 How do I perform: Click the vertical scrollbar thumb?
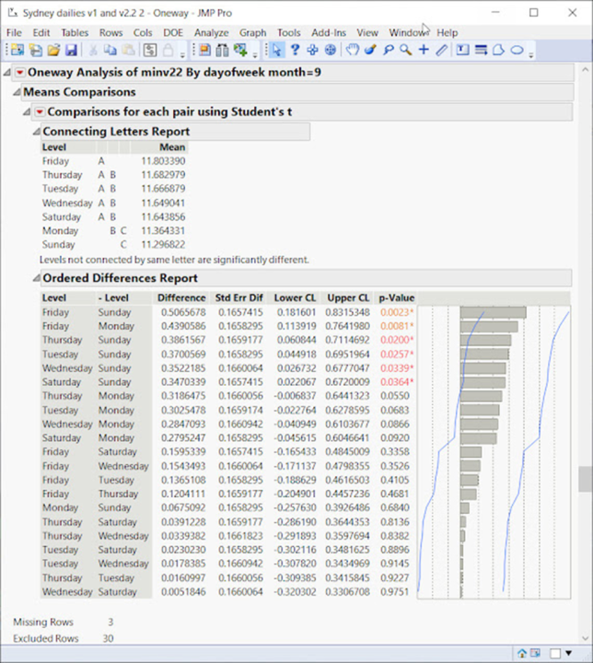[585, 479]
